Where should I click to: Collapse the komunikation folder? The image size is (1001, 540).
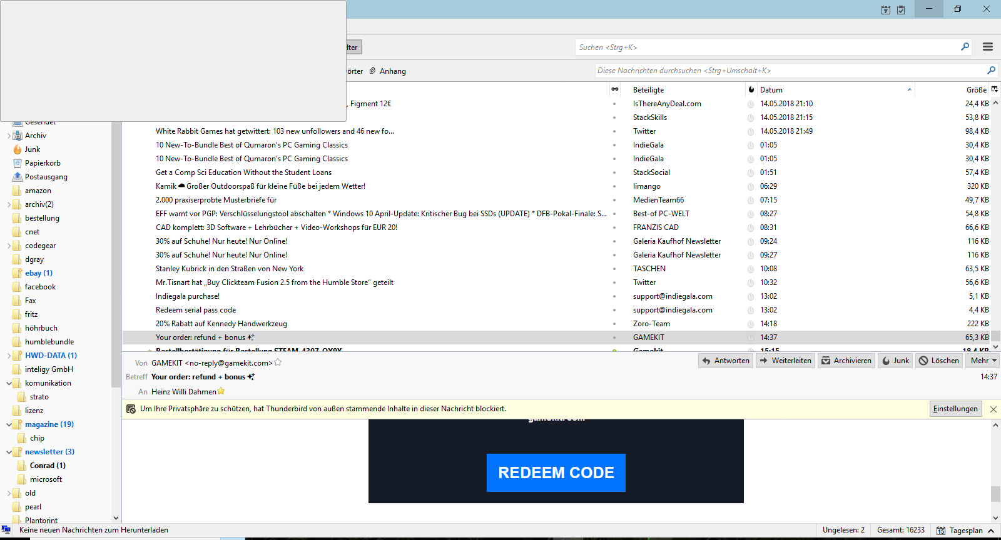point(9,383)
